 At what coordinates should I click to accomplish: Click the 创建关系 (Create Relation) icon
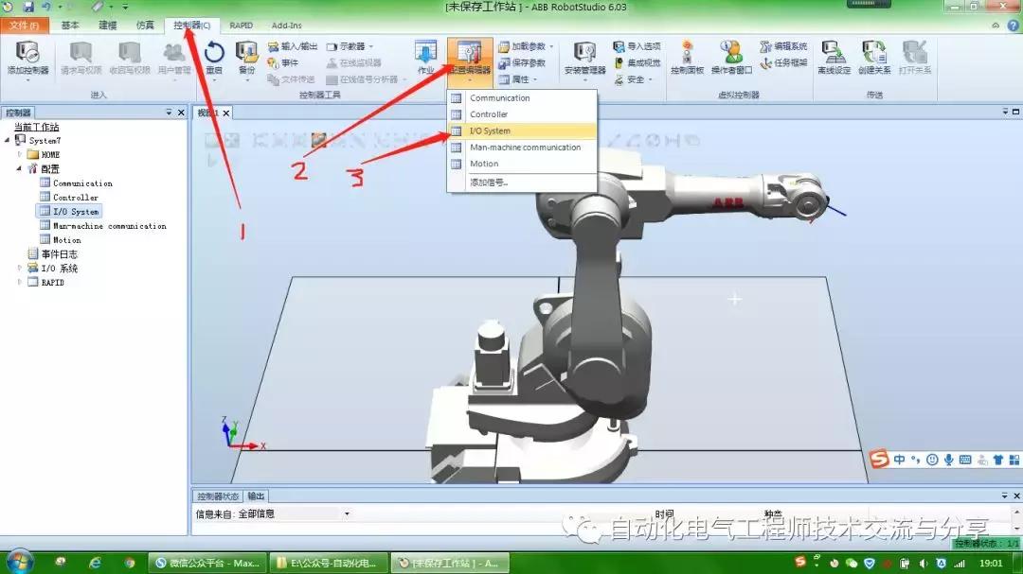[873, 57]
